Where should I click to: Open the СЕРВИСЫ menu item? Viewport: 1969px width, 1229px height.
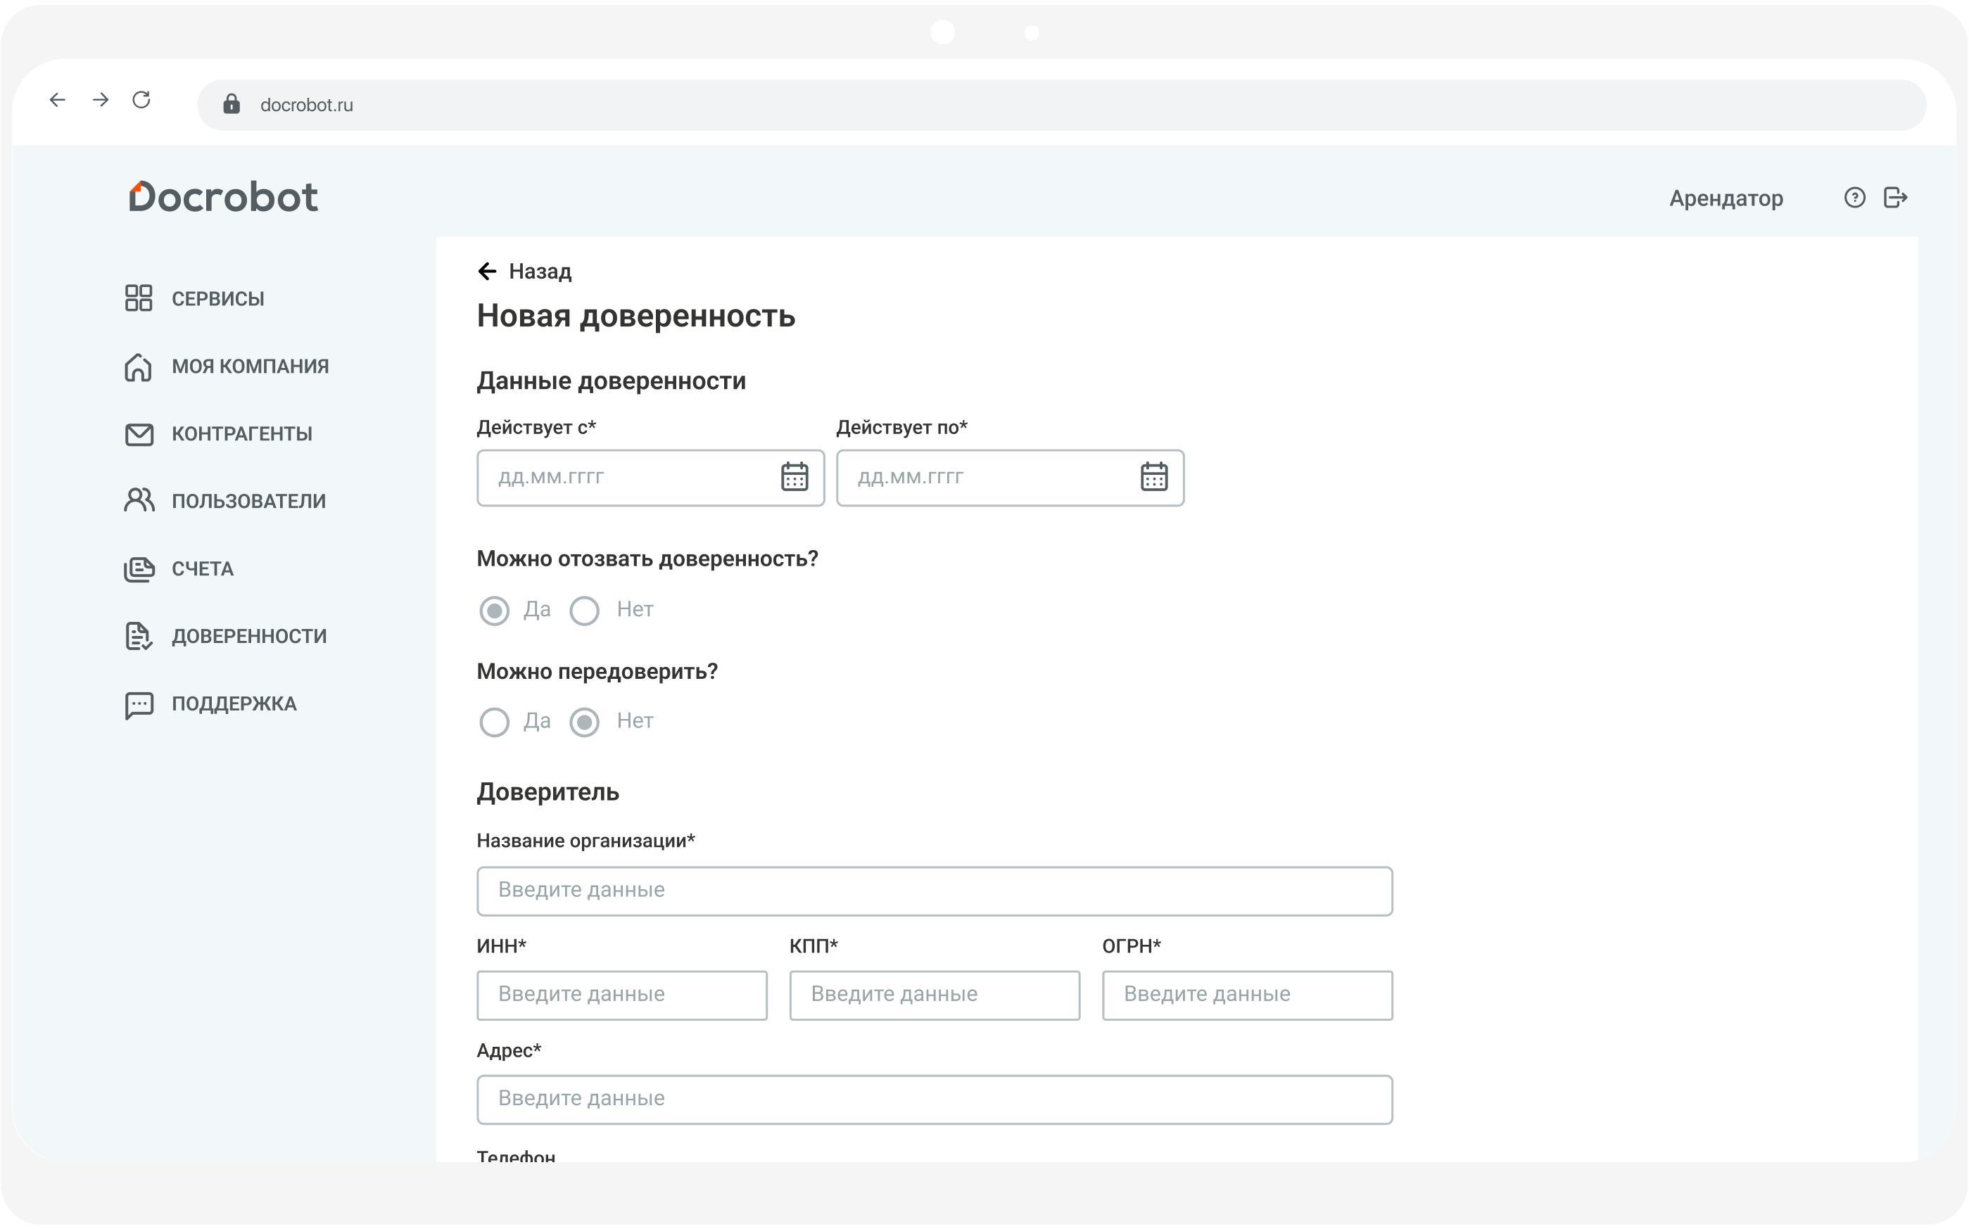tap(218, 299)
